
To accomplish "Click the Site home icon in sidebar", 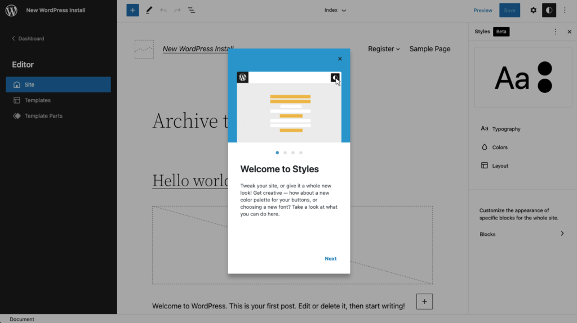I will tap(16, 84).
